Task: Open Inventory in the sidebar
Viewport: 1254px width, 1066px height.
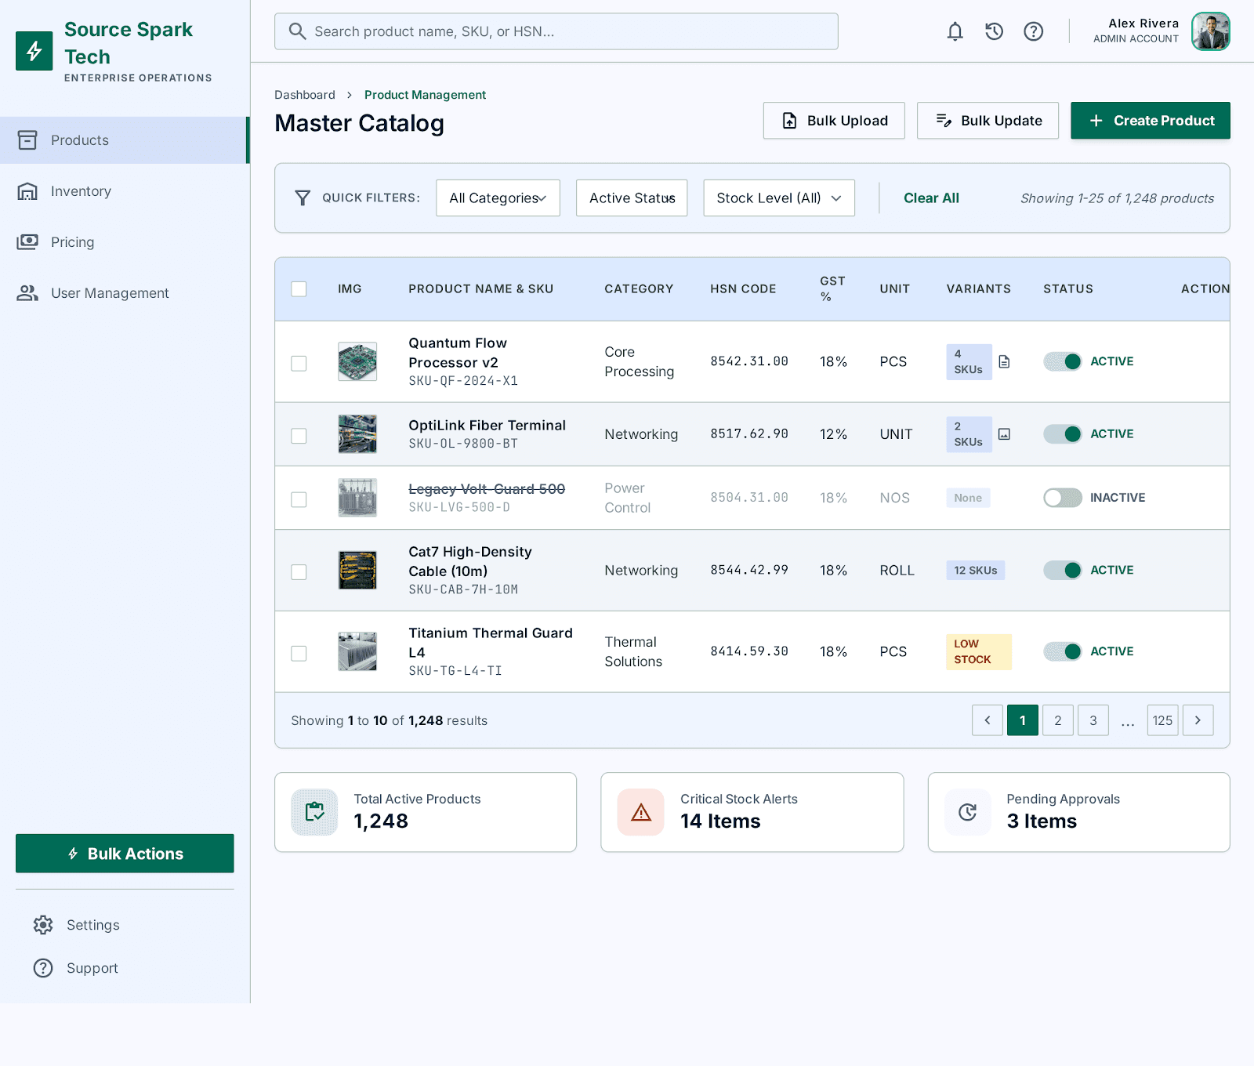Action: point(124,191)
